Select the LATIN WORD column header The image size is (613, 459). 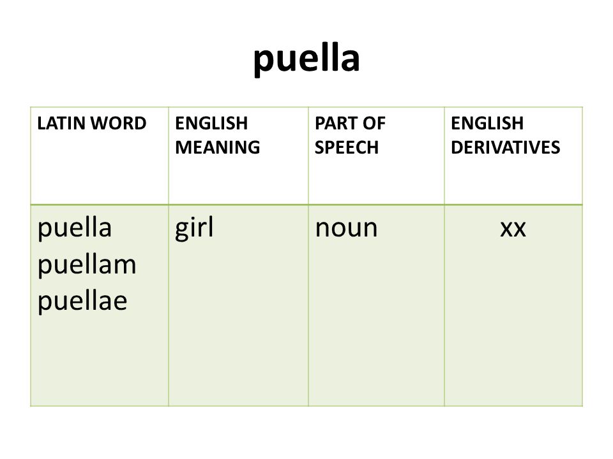100,156
